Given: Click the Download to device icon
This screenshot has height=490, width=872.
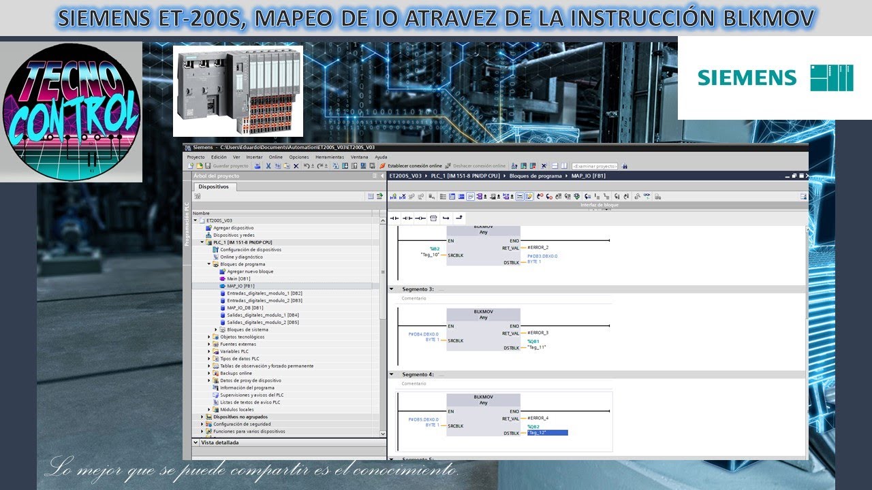Looking at the screenshot, I should 345,165.
